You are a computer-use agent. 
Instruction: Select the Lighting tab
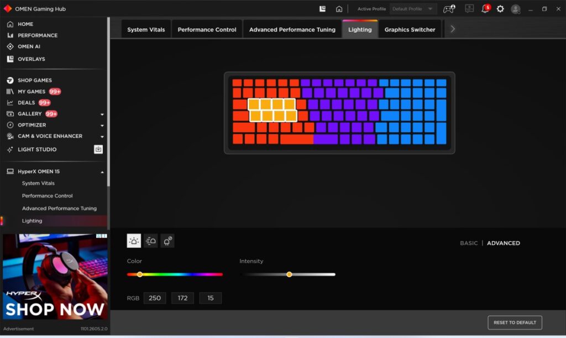(x=360, y=29)
